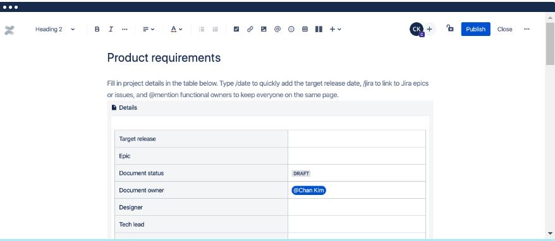Click the Confluence logo icon

point(9,30)
